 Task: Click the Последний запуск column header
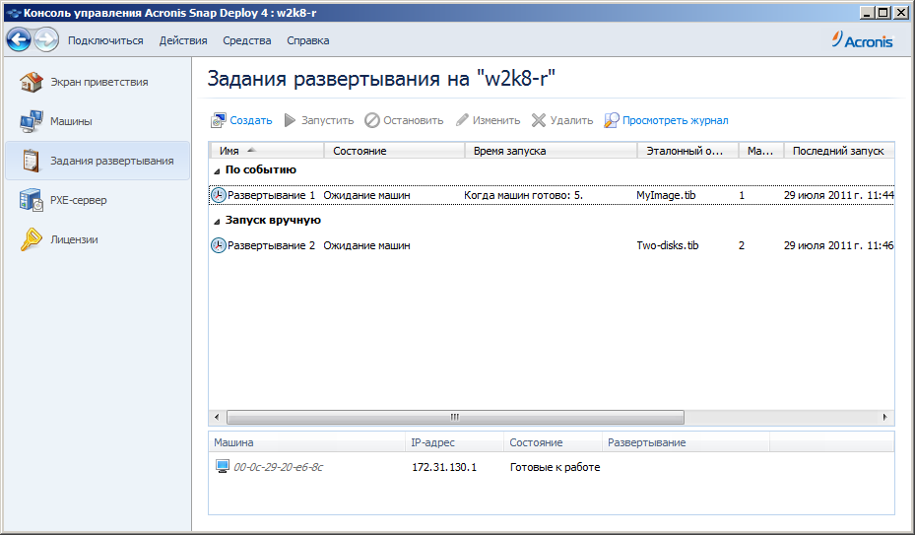(839, 151)
